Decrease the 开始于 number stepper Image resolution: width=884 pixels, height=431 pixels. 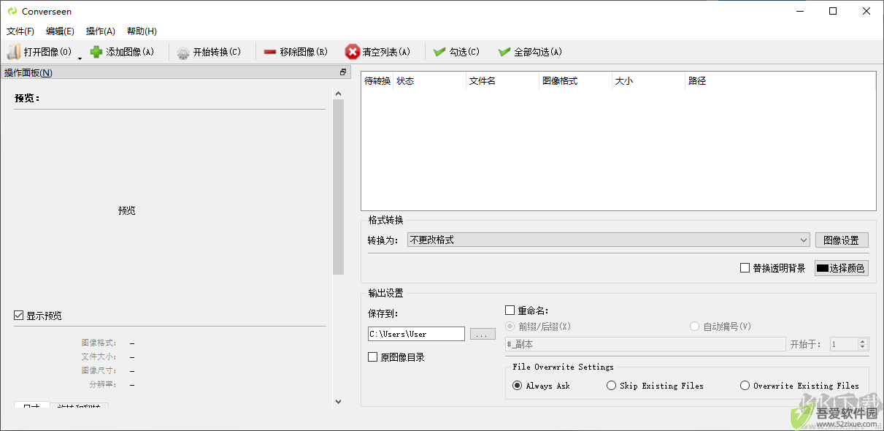pos(864,347)
